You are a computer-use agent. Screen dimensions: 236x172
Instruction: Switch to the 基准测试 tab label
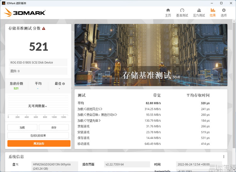182,15
